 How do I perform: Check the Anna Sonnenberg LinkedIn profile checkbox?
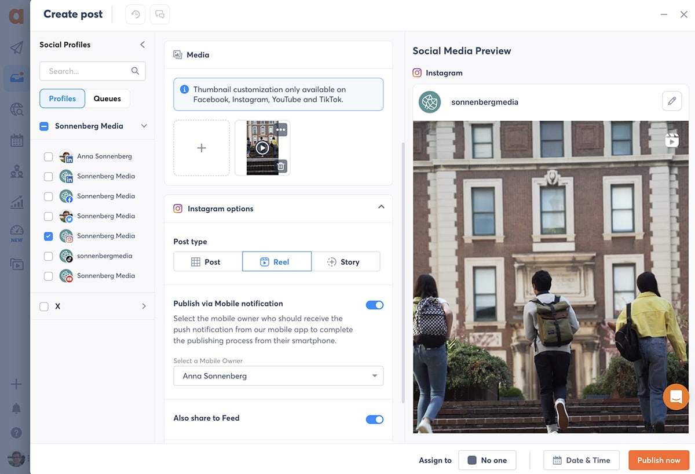[49, 156]
